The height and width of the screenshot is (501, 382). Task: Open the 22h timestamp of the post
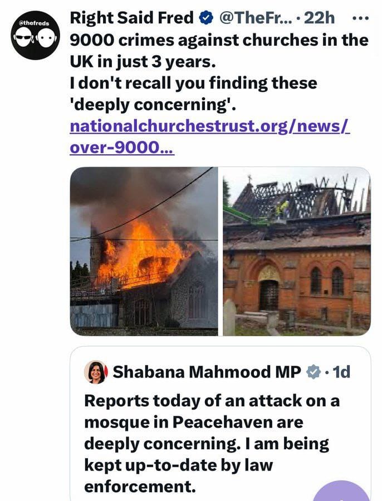pos(319,18)
